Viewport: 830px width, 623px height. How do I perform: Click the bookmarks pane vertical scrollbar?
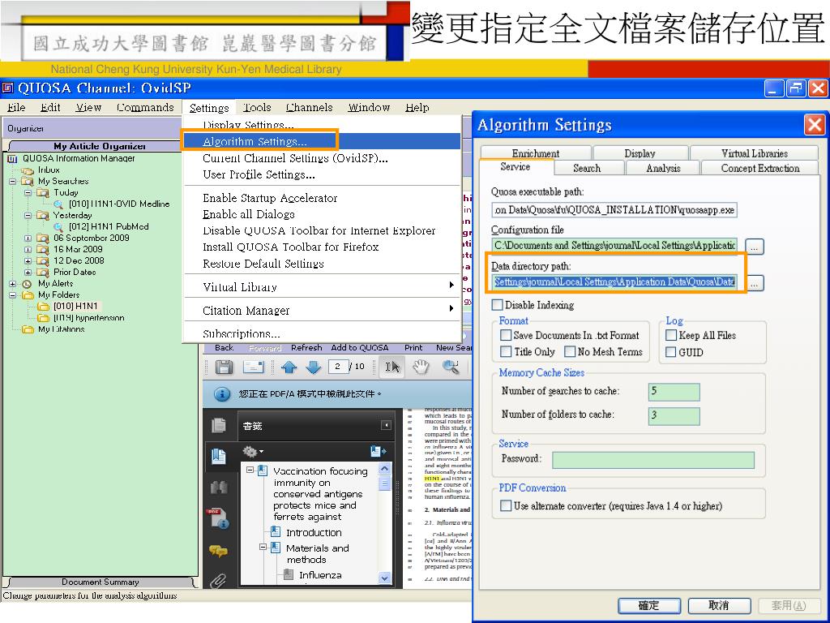pyautogui.click(x=385, y=523)
